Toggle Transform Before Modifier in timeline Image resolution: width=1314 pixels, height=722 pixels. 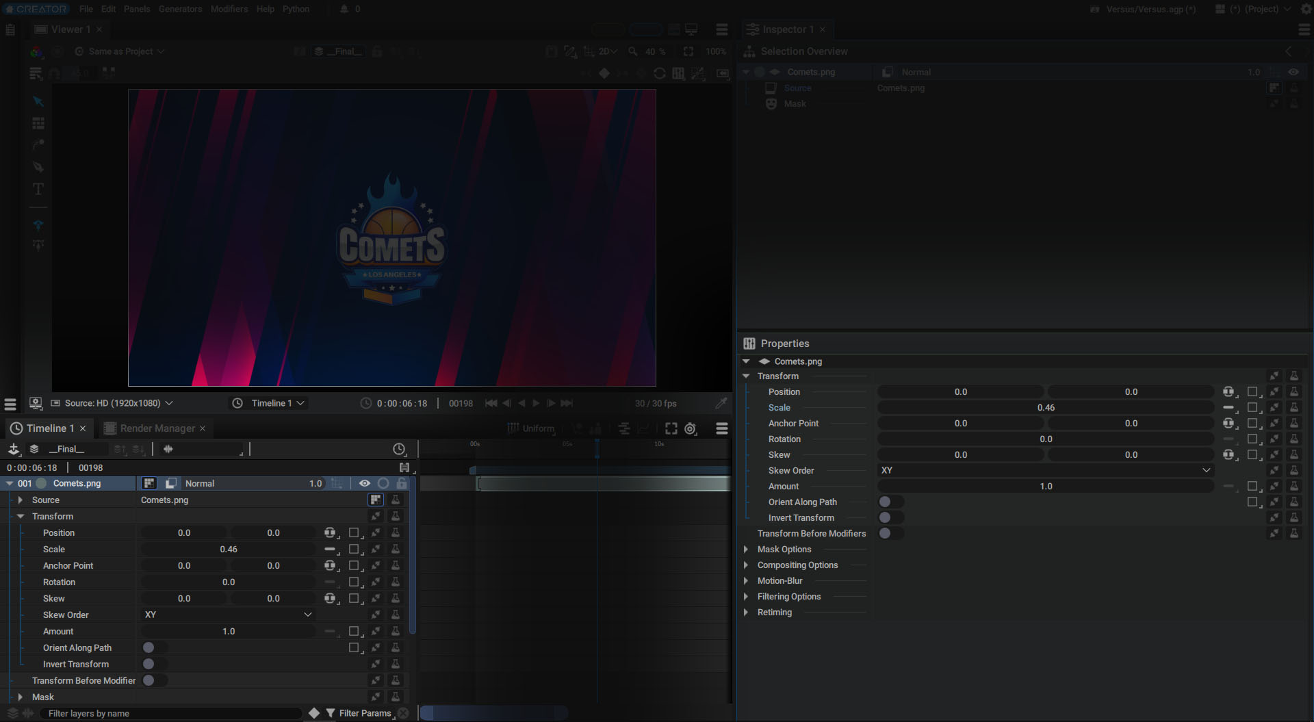pos(153,680)
